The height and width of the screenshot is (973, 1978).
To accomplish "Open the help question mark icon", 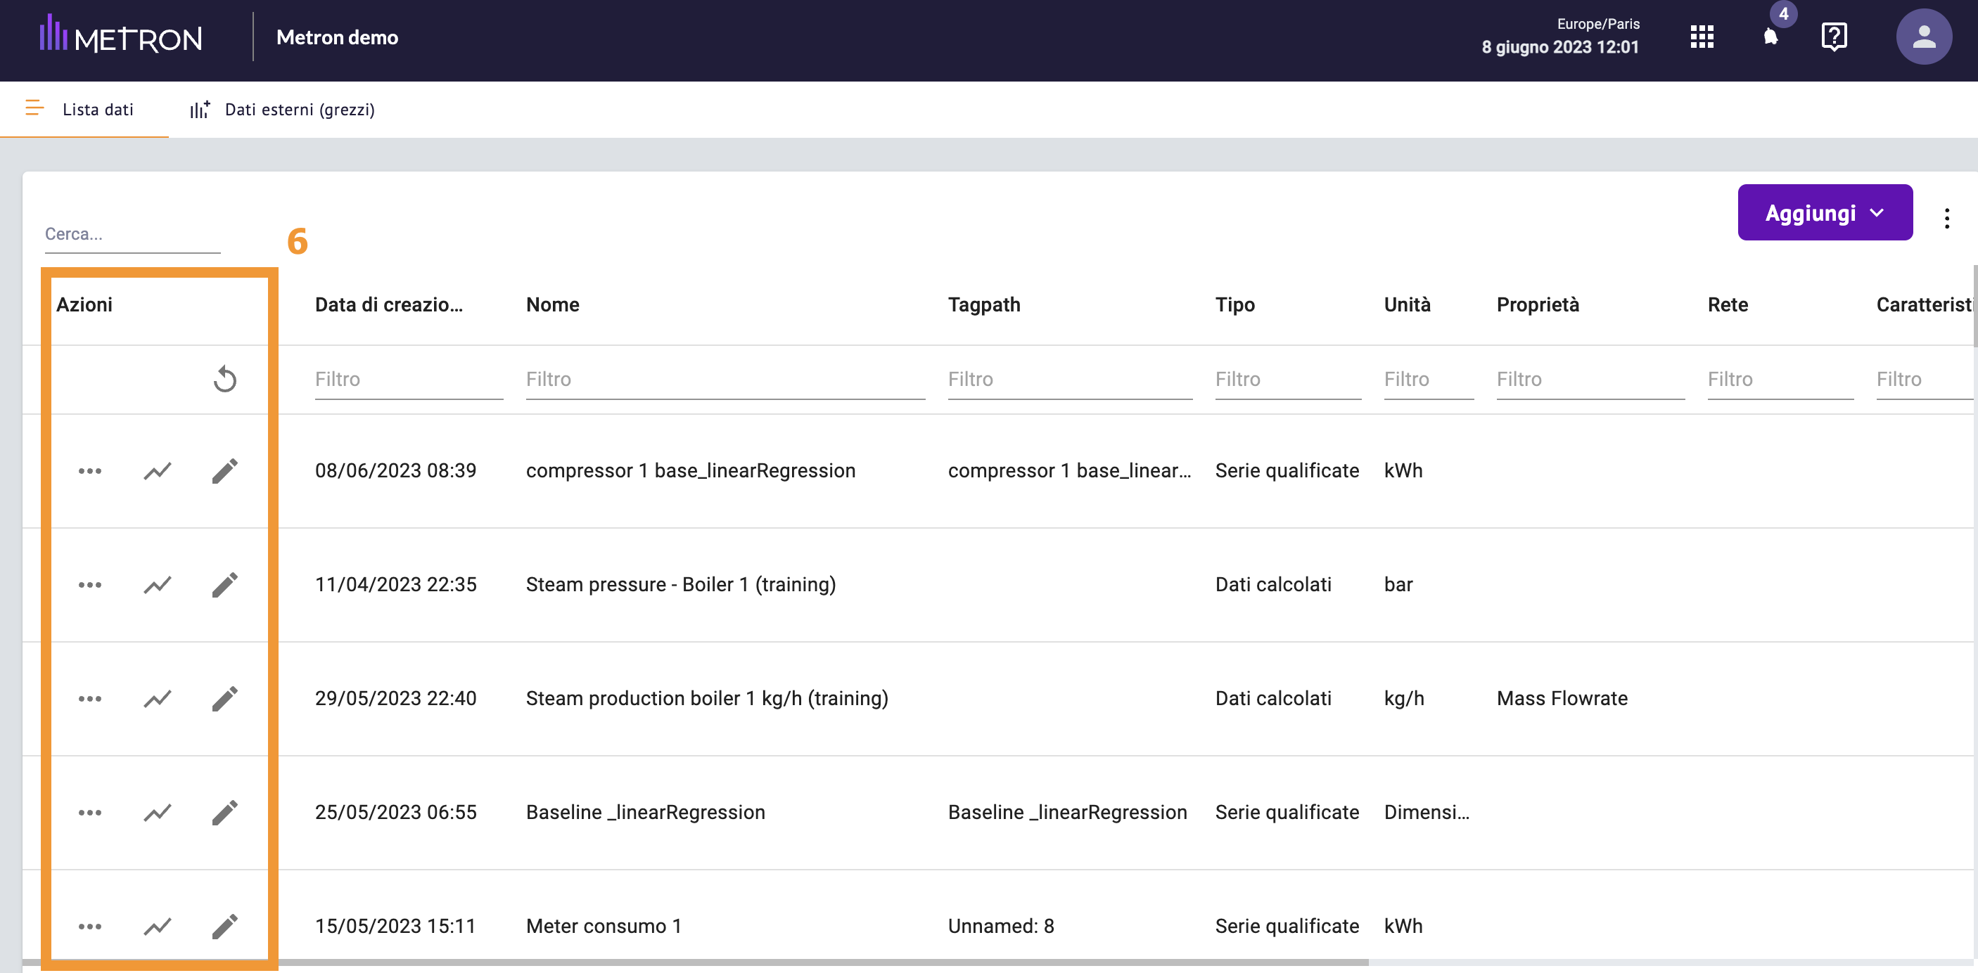I will (x=1834, y=37).
